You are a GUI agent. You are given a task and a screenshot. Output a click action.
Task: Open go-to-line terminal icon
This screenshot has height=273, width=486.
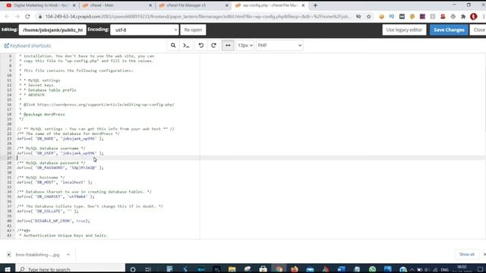pyautogui.click(x=186, y=45)
